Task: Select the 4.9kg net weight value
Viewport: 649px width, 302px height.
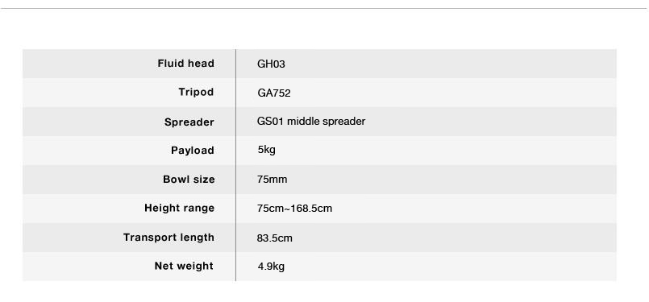Action: tap(271, 267)
